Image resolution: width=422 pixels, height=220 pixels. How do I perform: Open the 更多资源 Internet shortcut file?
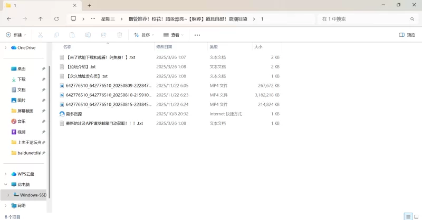tap(74, 114)
